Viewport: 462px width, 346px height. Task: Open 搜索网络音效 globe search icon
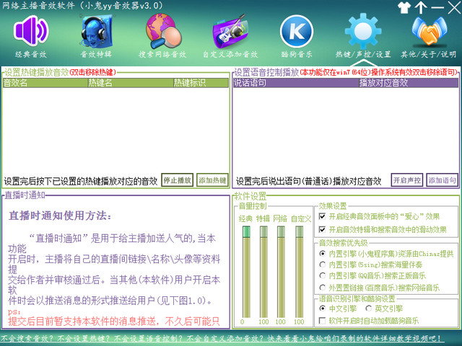click(163, 31)
